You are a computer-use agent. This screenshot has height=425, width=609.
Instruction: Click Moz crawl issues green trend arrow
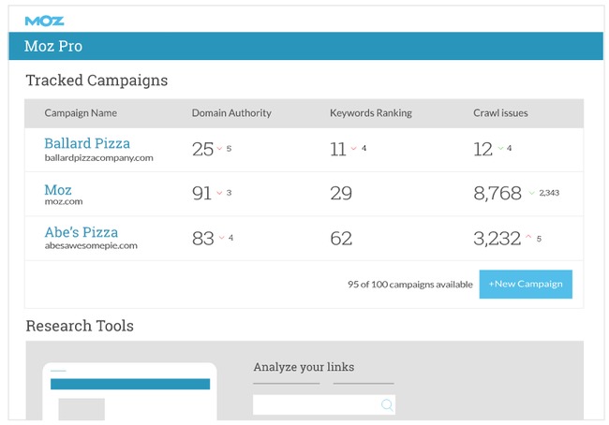point(531,193)
